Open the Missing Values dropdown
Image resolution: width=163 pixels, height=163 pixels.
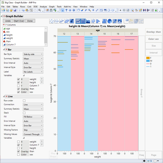pyautogui.click(x=33, y=134)
